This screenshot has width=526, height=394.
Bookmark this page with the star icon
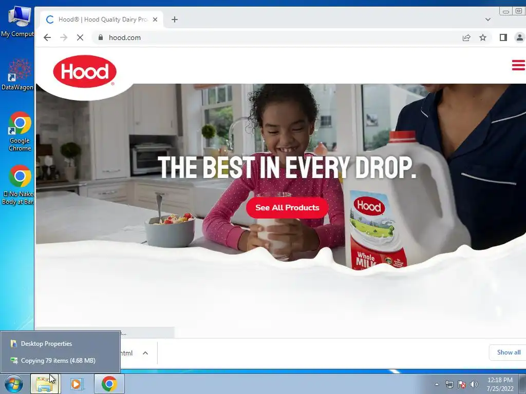(x=483, y=37)
